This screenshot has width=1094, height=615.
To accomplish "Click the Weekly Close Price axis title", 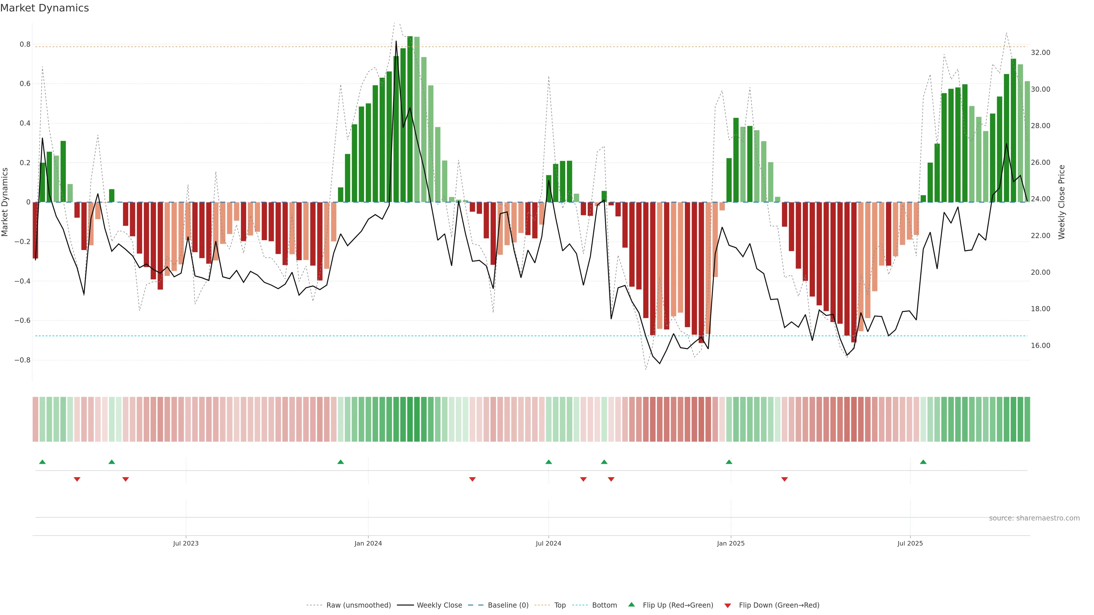I will pos(1062,202).
